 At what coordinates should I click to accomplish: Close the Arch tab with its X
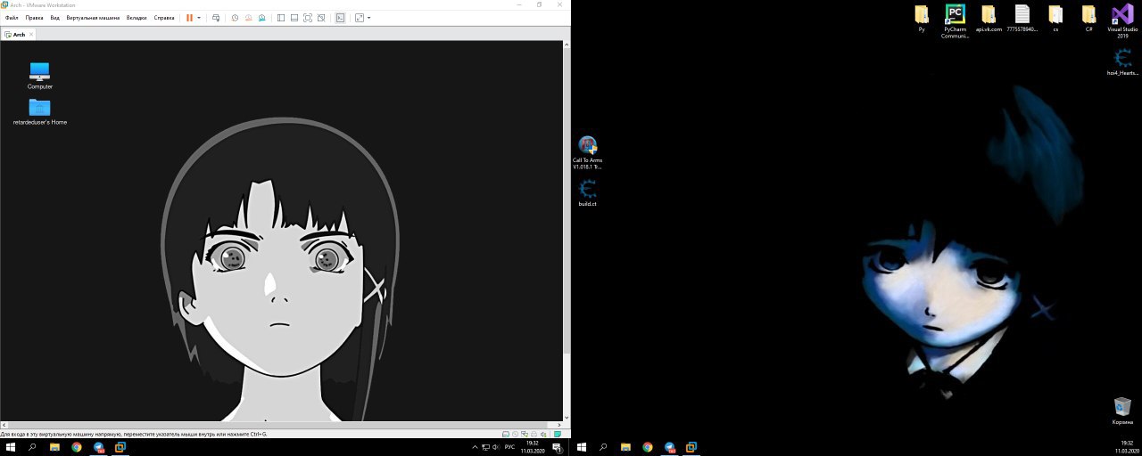(31, 34)
